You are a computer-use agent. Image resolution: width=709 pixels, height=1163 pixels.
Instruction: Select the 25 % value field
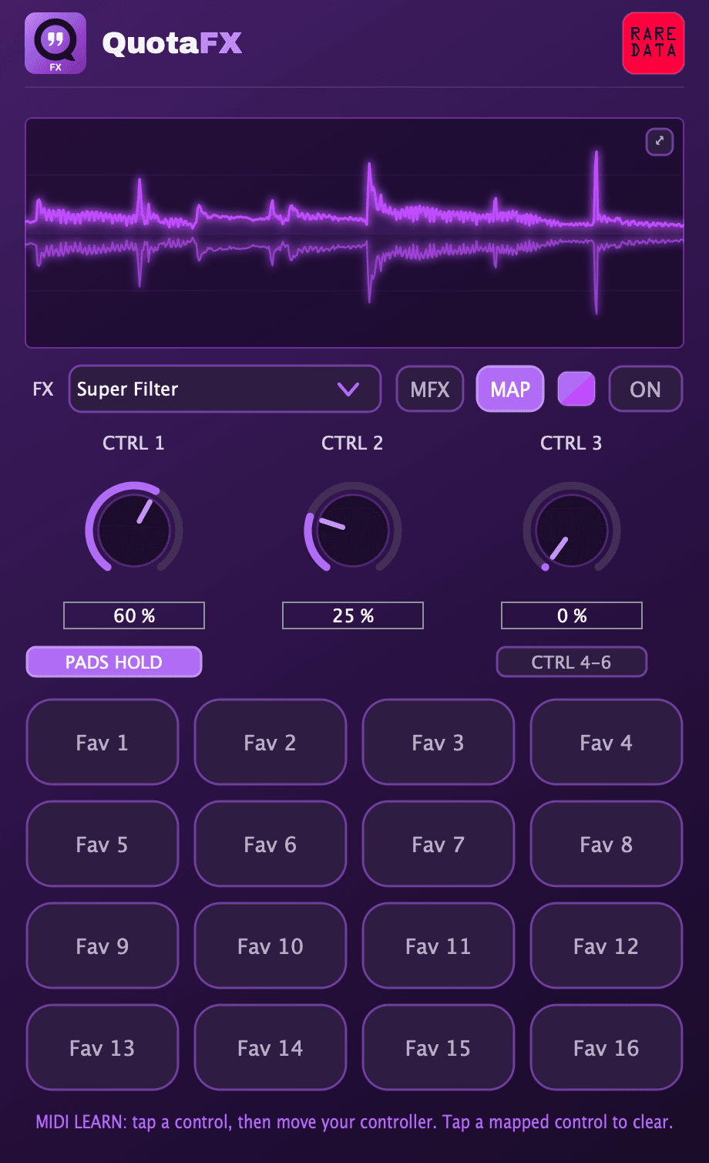(x=353, y=615)
